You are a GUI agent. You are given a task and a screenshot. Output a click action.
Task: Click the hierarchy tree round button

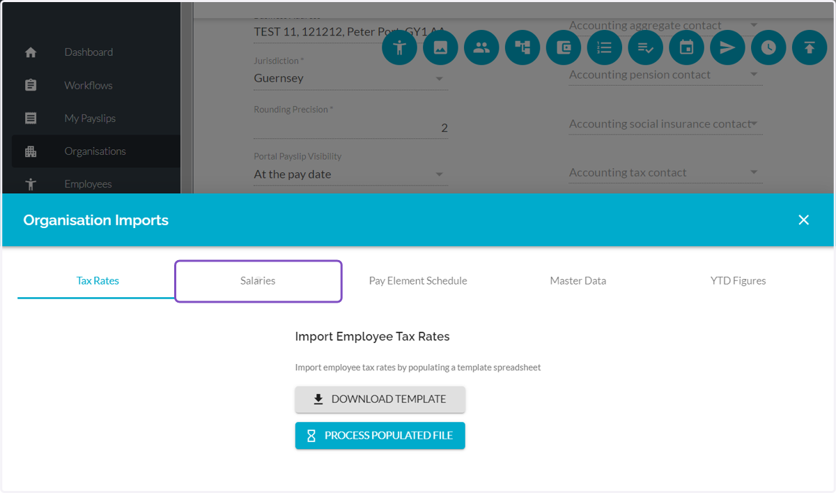pos(522,47)
